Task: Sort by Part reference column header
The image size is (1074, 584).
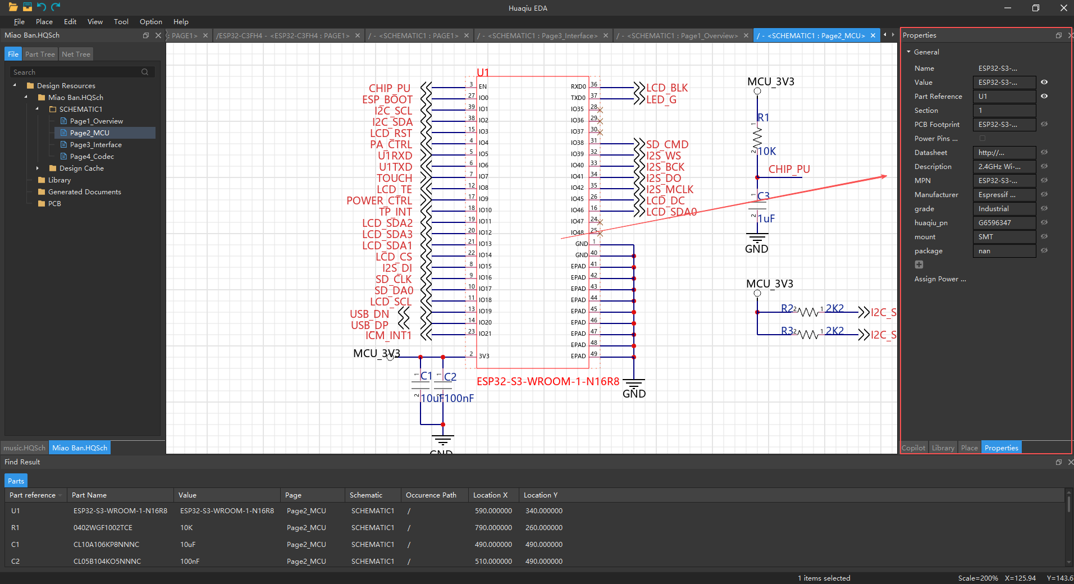Action: point(36,495)
